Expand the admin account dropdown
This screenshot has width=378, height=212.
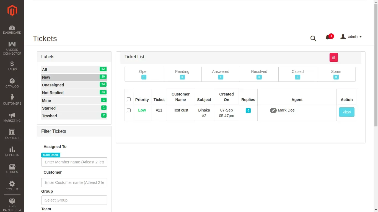[351, 37]
